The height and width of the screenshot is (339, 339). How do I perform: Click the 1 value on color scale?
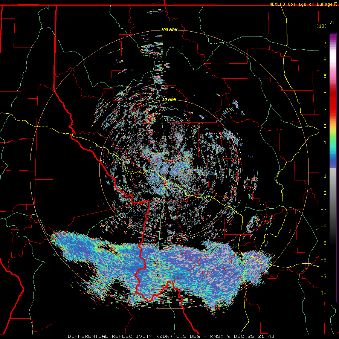tap(325, 143)
